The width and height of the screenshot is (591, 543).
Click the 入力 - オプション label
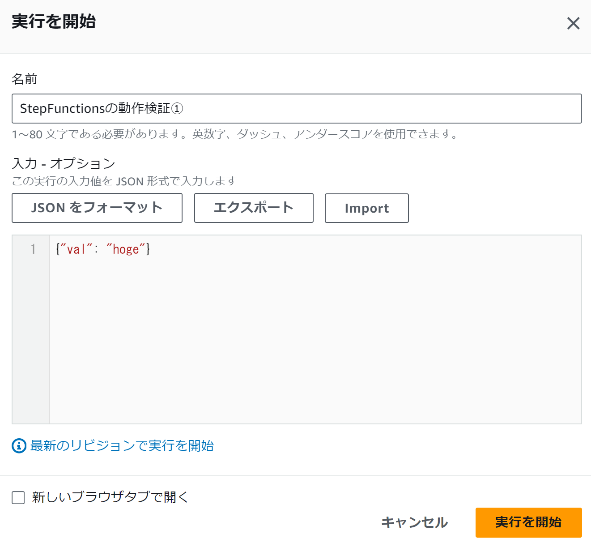(64, 163)
